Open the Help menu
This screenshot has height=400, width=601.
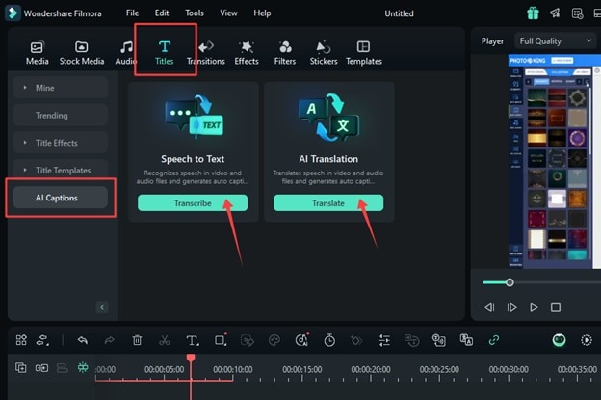tap(262, 13)
